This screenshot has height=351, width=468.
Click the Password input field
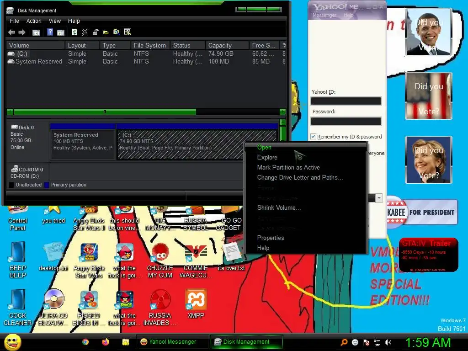pyautogui.click(x=346, y=121)
